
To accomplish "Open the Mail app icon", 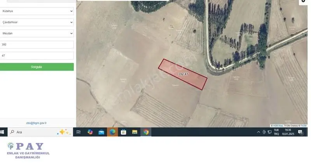I will click(101, 132).
